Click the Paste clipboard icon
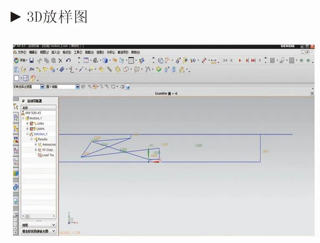Image resolution: width=320 pixels, height=243 pixels. coord(53,60)
